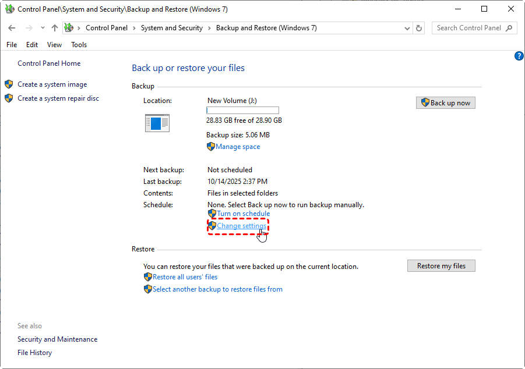Type in the Search Control Panel field
The height and width of the screenshot is (369, 525).
(x=468, y=28)
